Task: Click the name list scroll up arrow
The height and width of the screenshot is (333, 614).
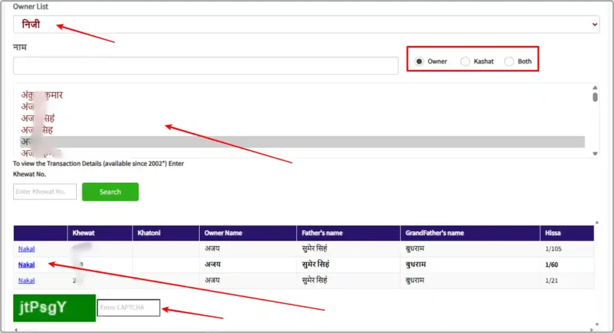Action: pyautogui.click(x=595, y=87)
